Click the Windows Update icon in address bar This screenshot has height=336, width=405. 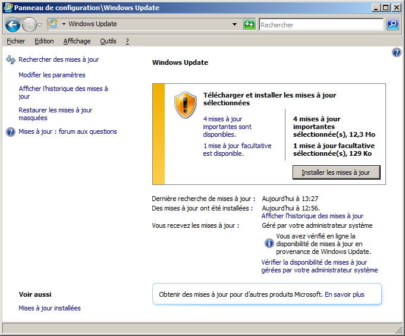[x=52, y=24]
